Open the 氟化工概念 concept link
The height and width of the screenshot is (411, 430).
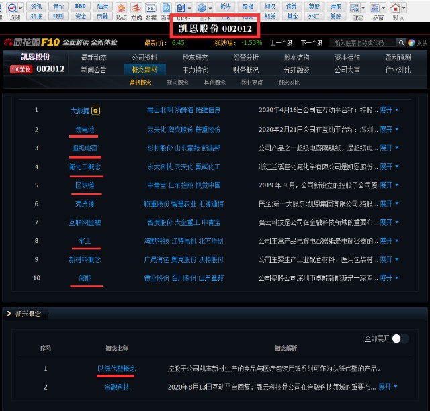click(x=85, y=167)
